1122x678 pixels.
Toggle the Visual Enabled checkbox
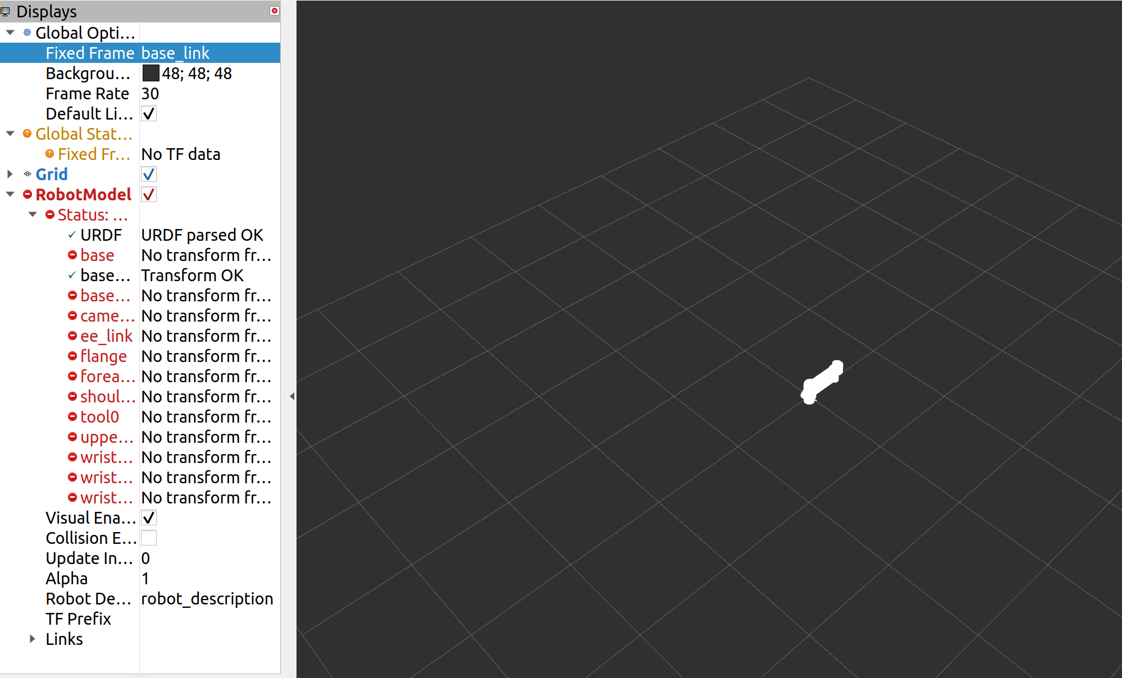[149, 517]
